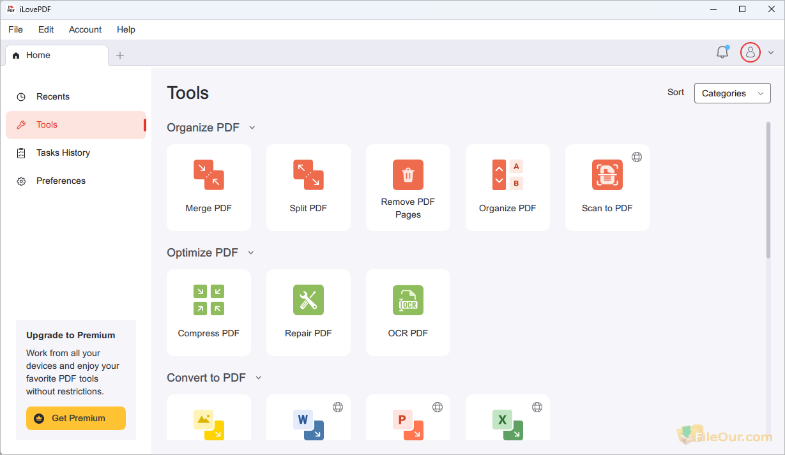This screenshot has width=785, height=455.
Task: Open Remove PDF Pages tool
Action: 408,187
